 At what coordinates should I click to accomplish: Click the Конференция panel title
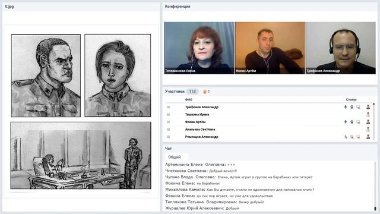click(178, 7)
